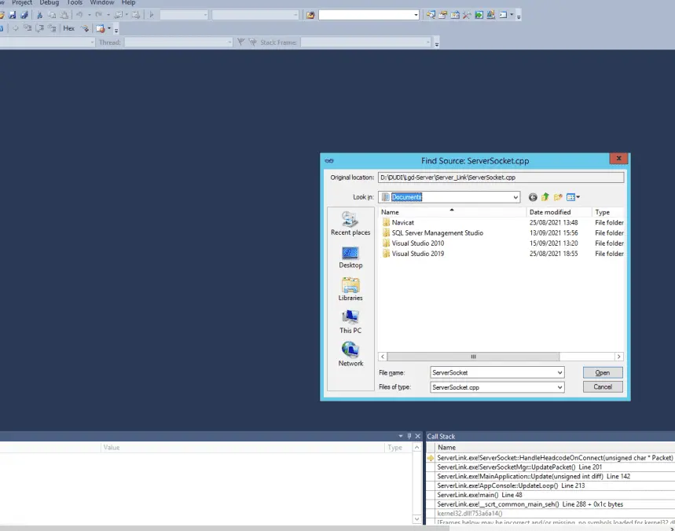Click the Step Into debug icon
This screenshot has height=531, width=675.
coord(28,28)
